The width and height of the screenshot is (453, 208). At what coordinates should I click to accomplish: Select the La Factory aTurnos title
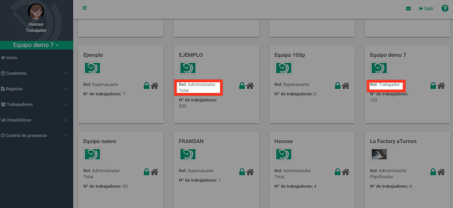click(393, 141)
